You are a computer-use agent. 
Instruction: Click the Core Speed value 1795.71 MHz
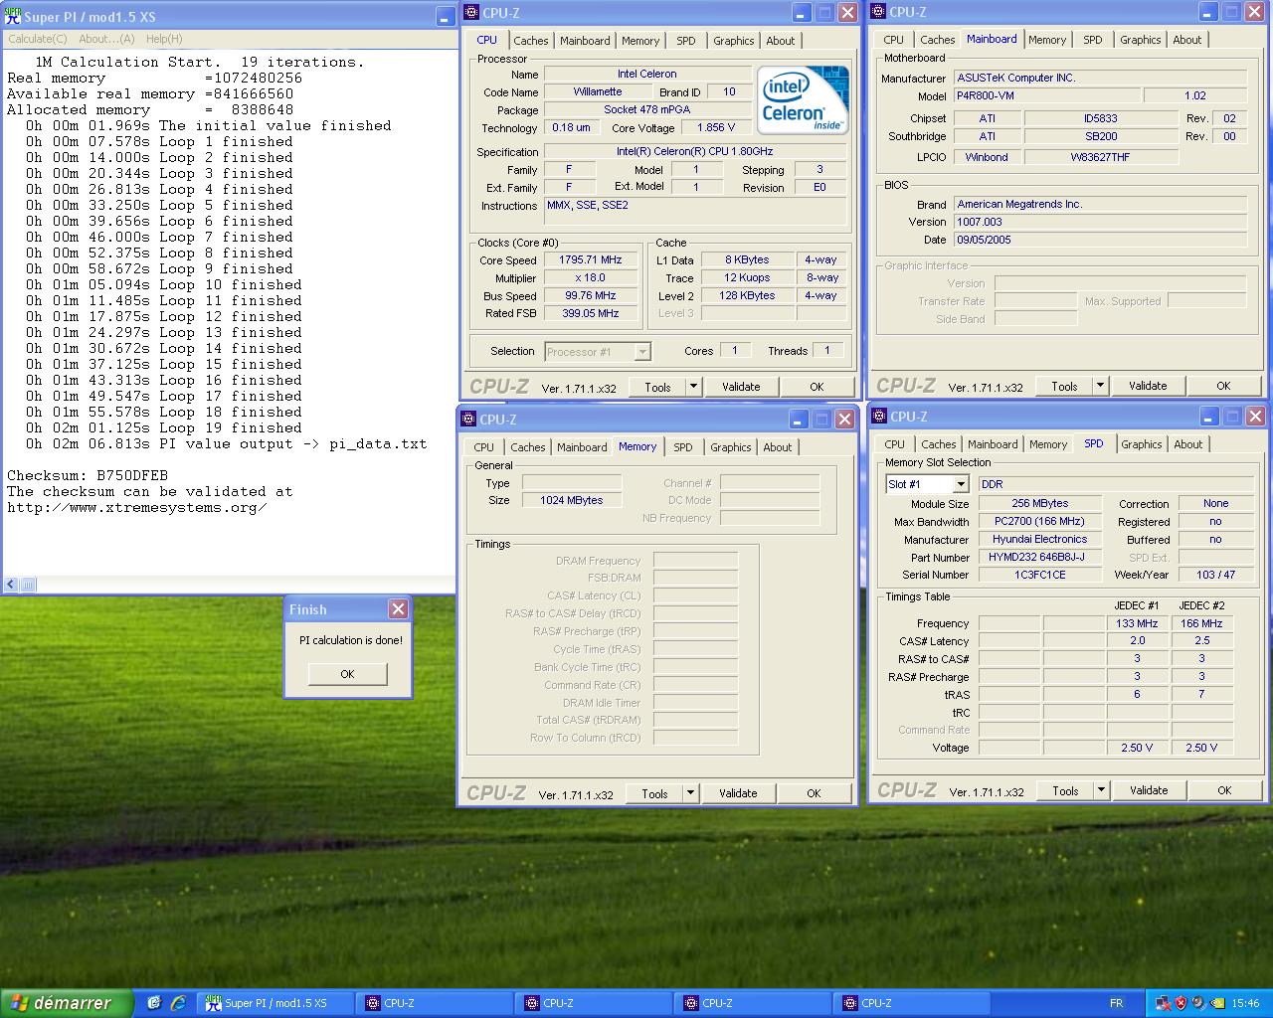click(590, 259)
